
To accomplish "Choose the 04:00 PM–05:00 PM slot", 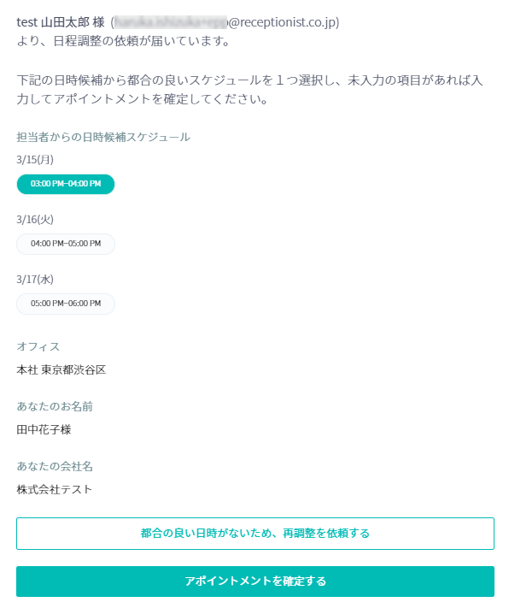I will [66, 244].
